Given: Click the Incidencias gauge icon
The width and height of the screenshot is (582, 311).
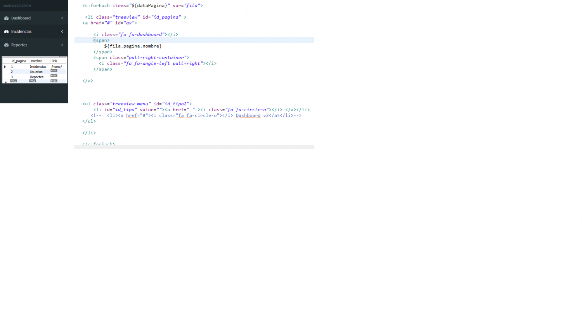Looking at the screenshot, I should (6, 31).
